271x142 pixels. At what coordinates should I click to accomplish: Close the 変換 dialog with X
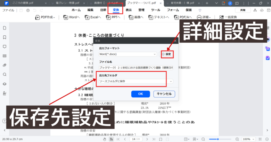[x=175, y=41]
